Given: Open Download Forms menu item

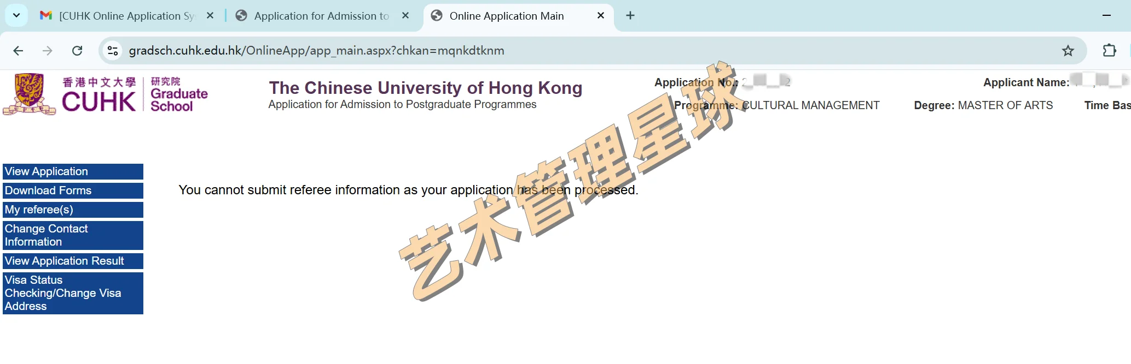Looking at the screenshot, I should 73,190.
